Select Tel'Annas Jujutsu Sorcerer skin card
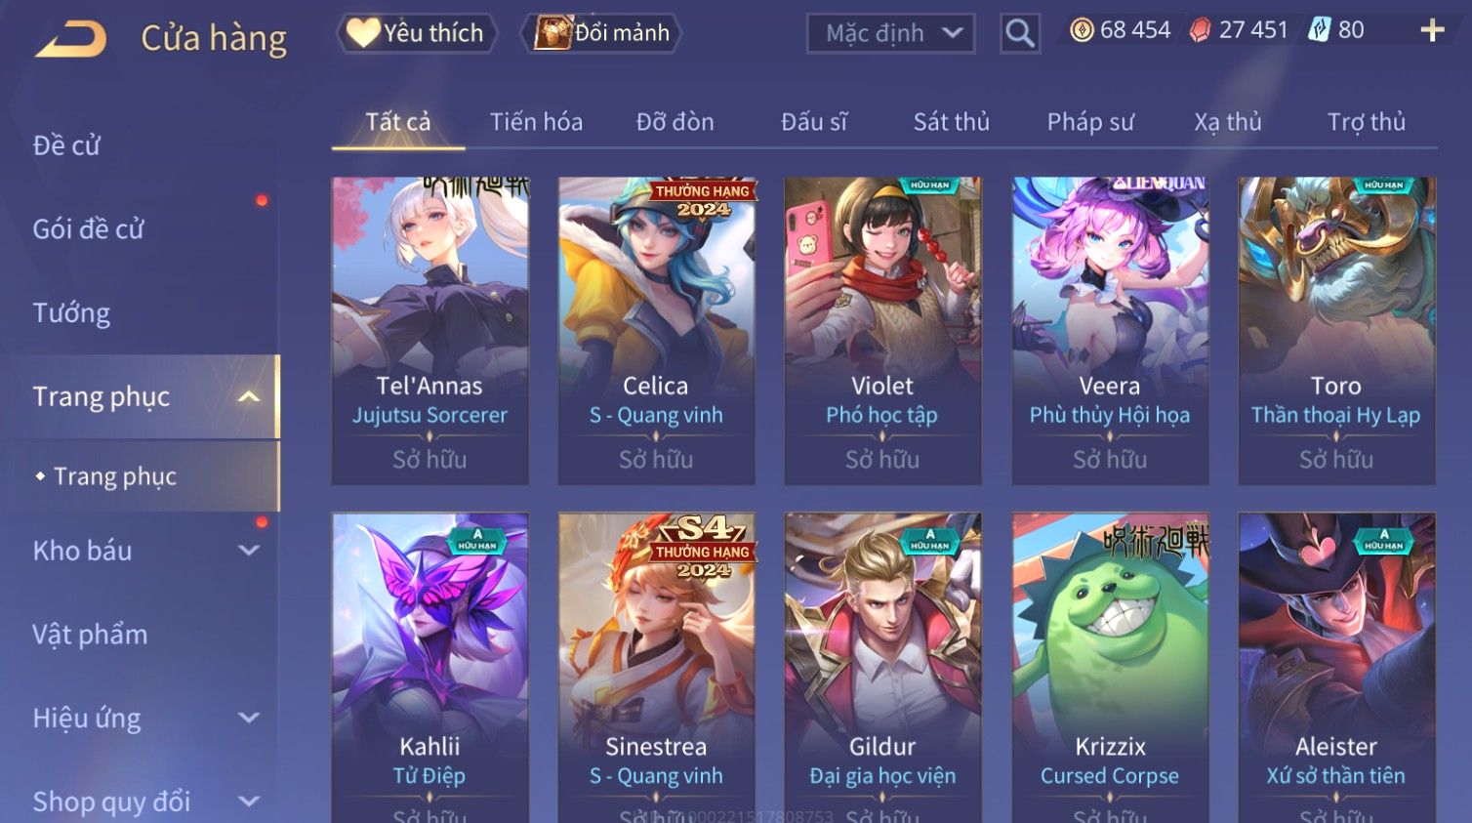 (429, 331)
